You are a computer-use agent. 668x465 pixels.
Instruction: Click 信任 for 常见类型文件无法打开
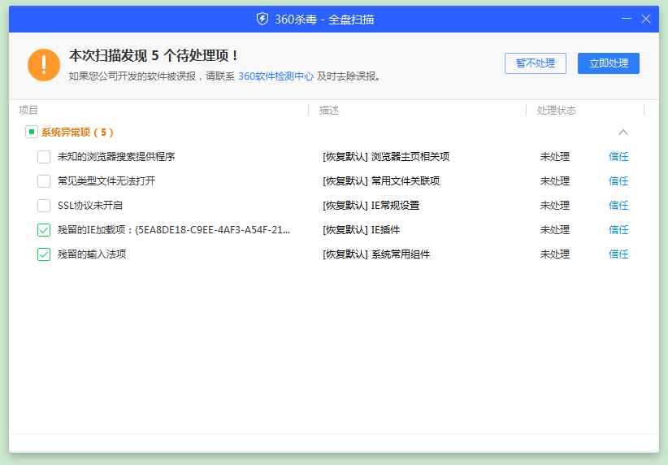tap(618, 181)
